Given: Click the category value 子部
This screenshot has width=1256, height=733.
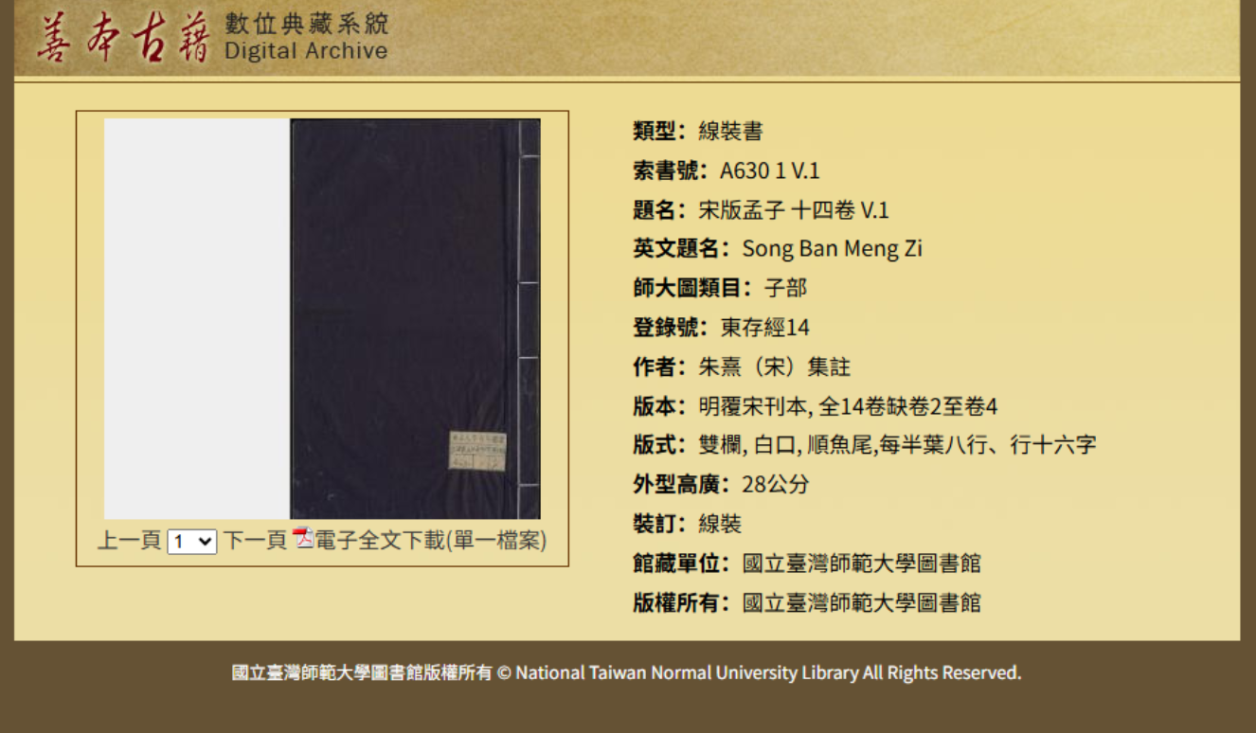Looking at the screenshot, I should click(x=785, y=288).
